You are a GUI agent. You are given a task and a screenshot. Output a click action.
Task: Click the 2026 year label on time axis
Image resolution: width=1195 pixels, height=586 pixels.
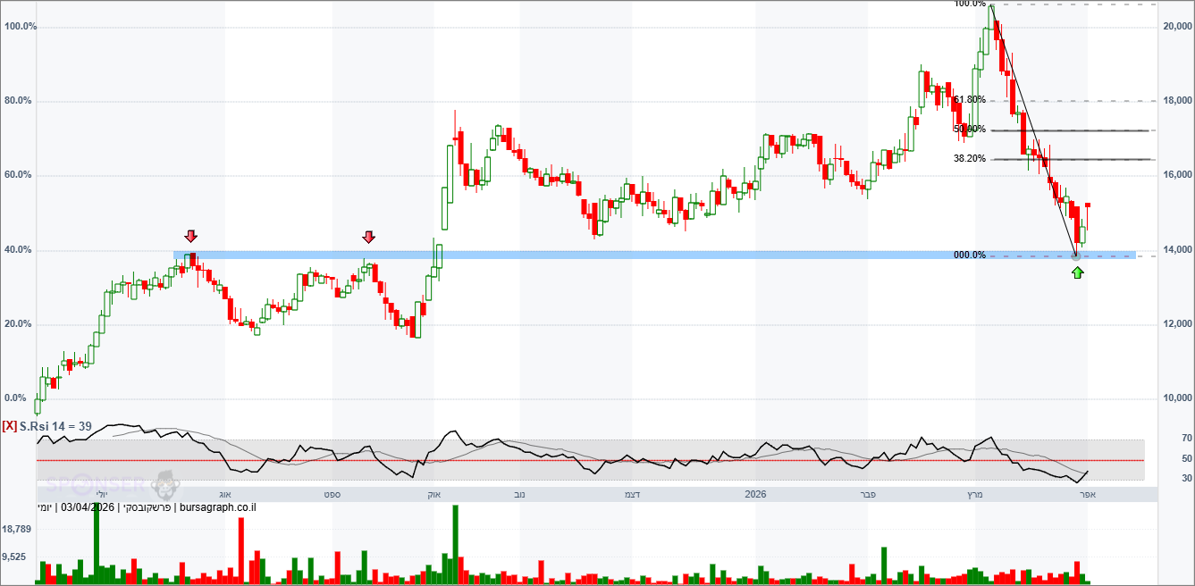[755, 494]
